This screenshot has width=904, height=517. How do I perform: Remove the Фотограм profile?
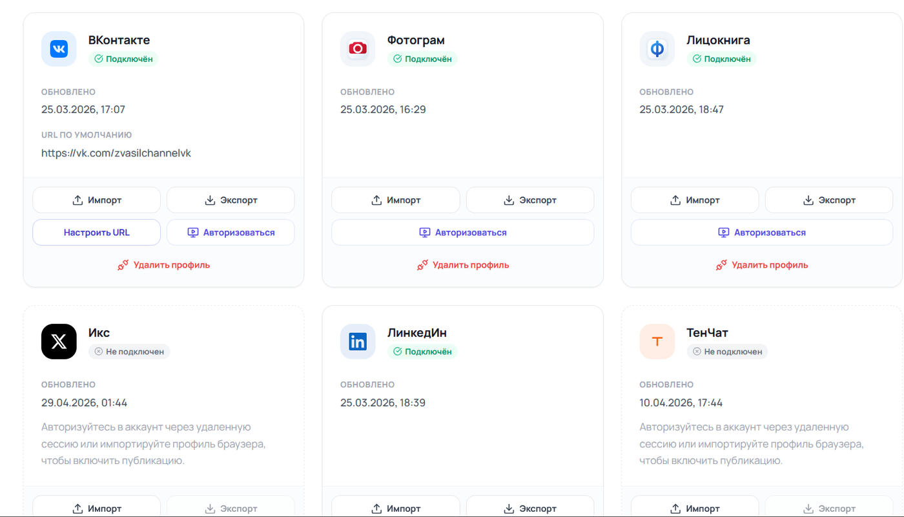[462, 265]
